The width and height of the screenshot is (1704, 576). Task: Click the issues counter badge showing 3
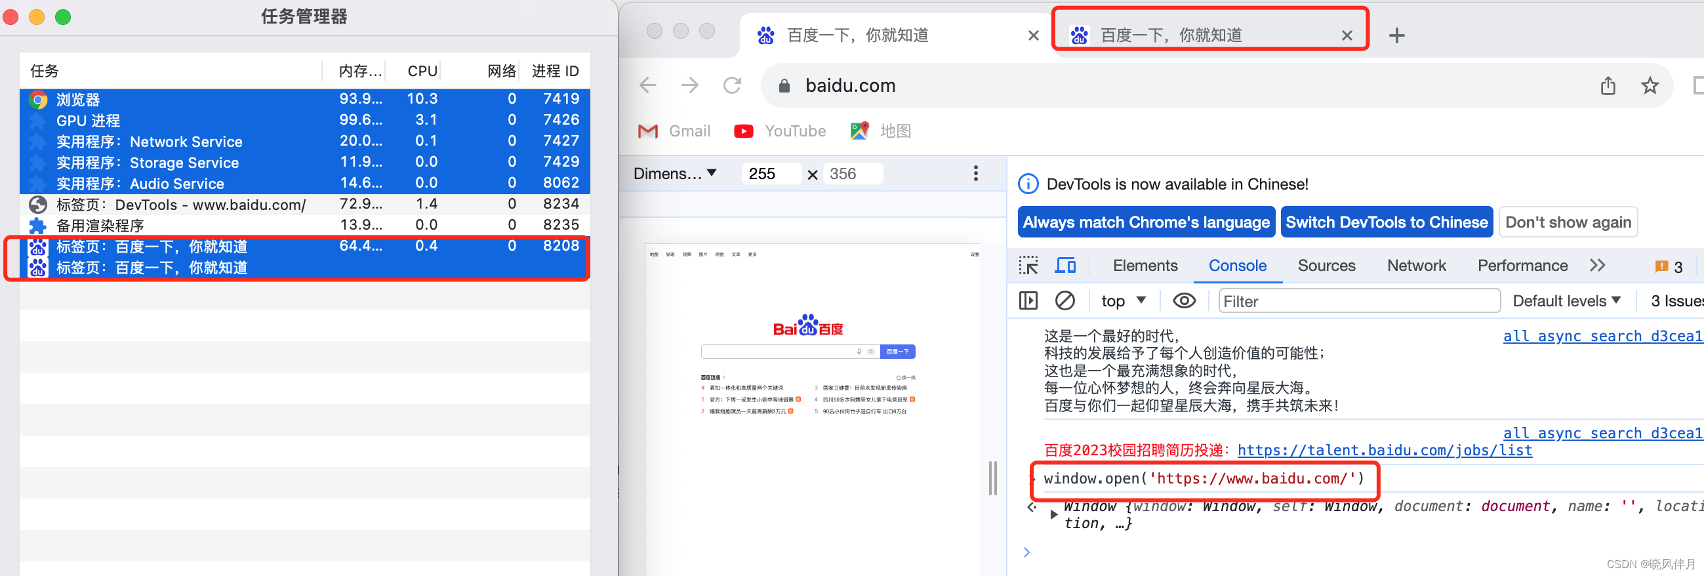coord(1669,266)
